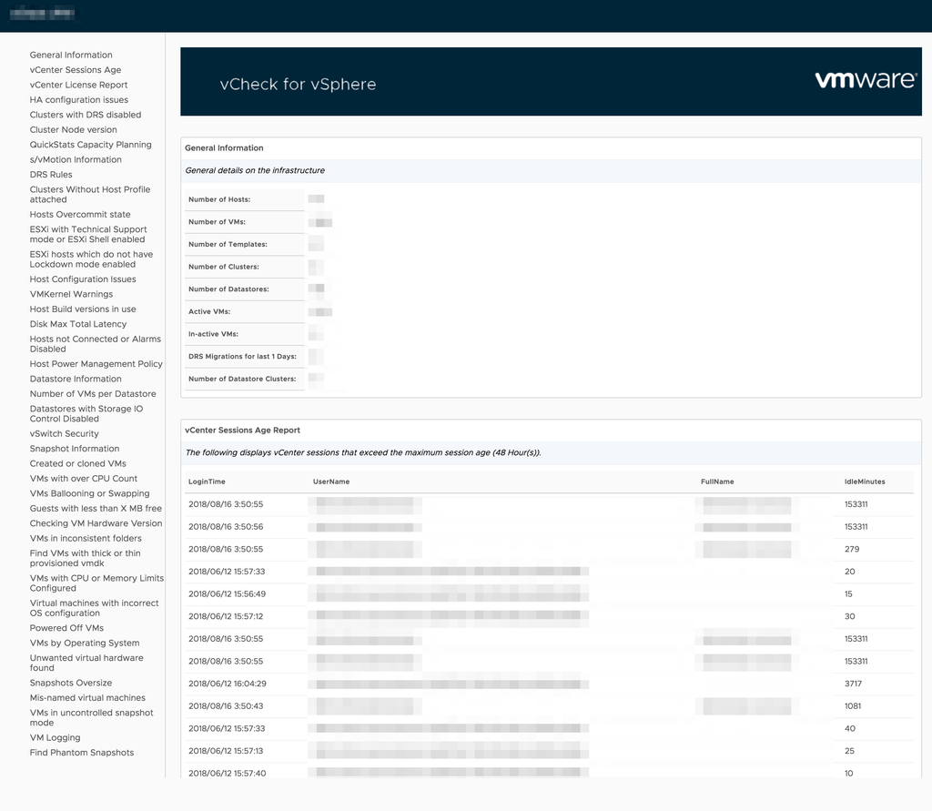The width and height of the screenshot is (932, 811).
Task: Open VMs in inconsistent folders link
Action: click(86, 538)
